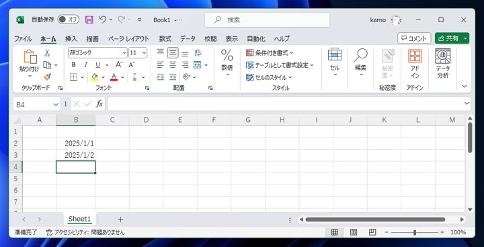
Task: Open the font size dropdown
Action: (x=144, y=53)
